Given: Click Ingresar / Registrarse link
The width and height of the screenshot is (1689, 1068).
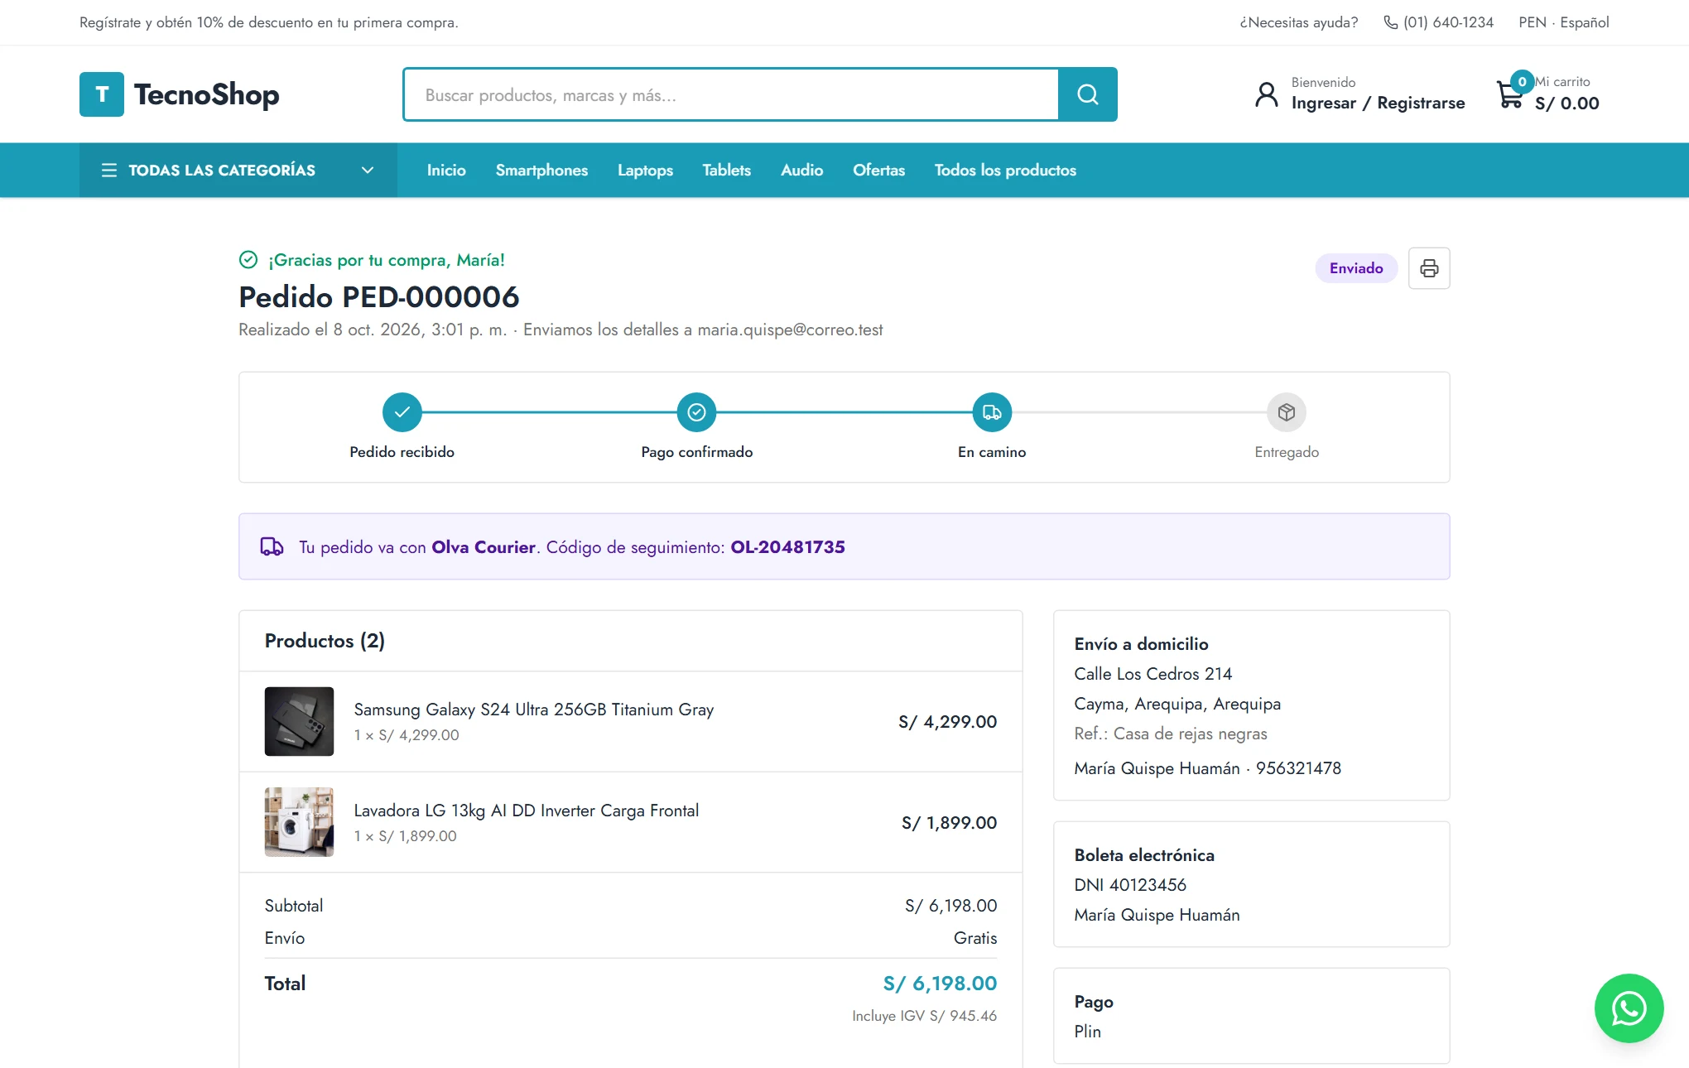Looking at the screenshot, I should coord(1378,103).
